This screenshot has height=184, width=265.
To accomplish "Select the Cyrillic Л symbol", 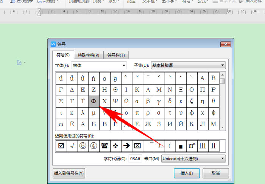I will [202, 124].
